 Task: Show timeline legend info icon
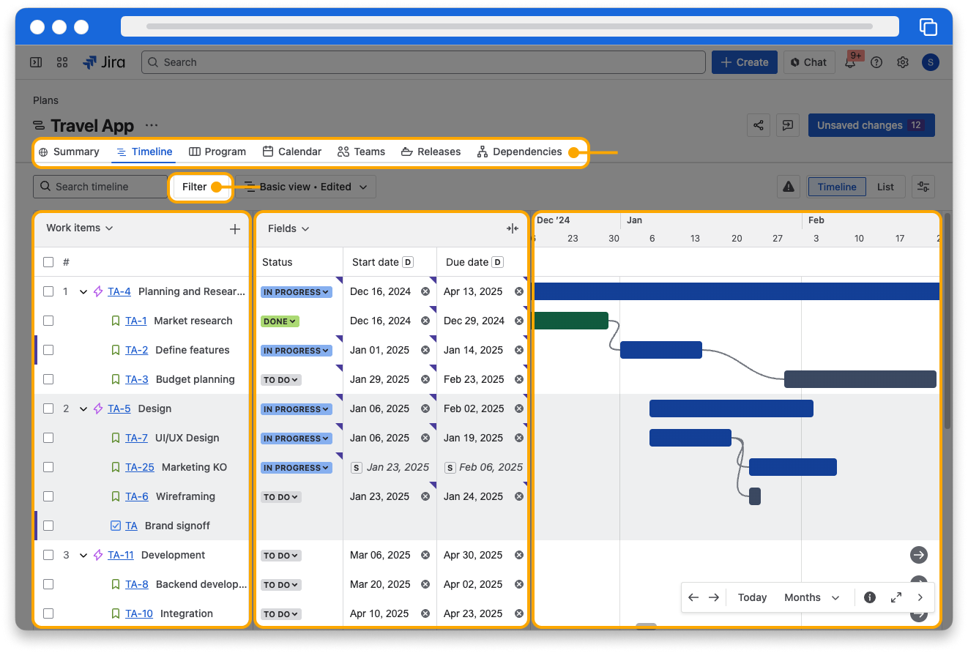pos(870,597)
